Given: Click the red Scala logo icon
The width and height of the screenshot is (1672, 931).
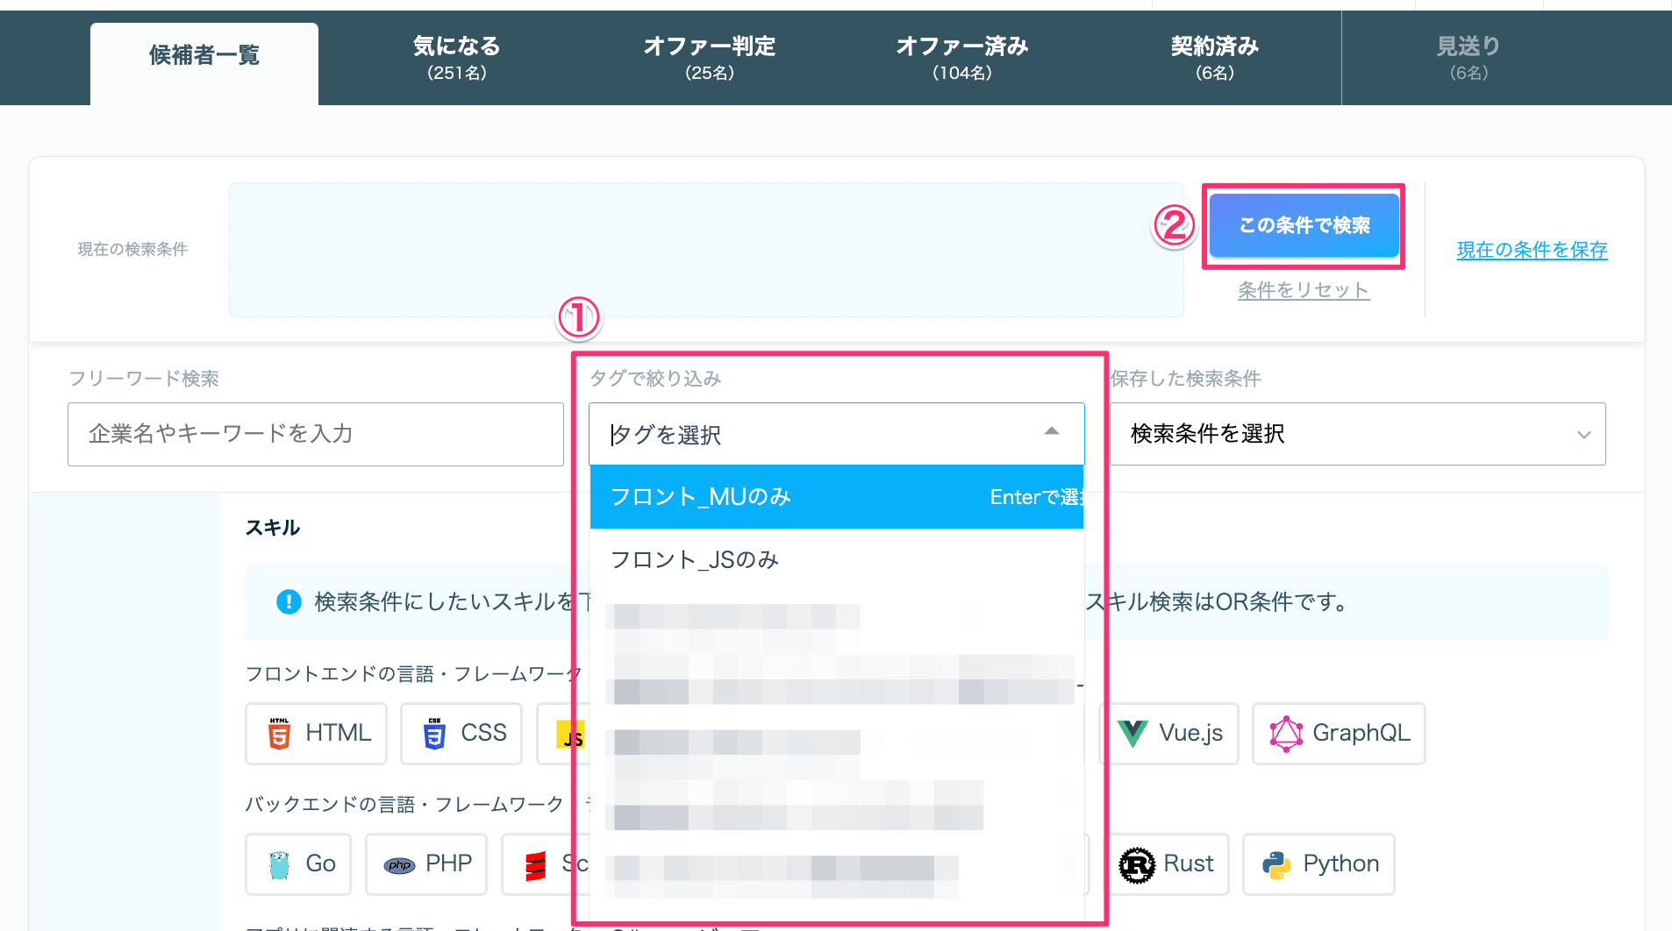Looking at the screenshot, I should [535, 865].
